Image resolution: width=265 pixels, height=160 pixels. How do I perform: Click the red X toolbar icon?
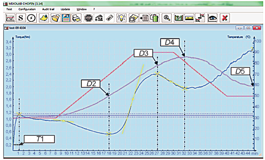(225, 18)
